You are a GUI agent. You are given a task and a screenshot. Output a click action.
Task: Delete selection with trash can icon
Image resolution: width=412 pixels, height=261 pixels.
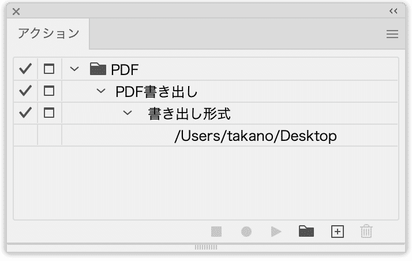[366, 232]
